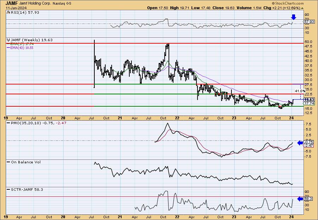Click the purple EMA(43) legend line swatch

click(x=8, y=48)
